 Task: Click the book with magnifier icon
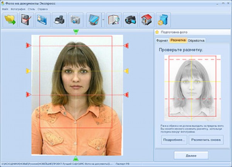pyautogui.click(x=114, y=19)
